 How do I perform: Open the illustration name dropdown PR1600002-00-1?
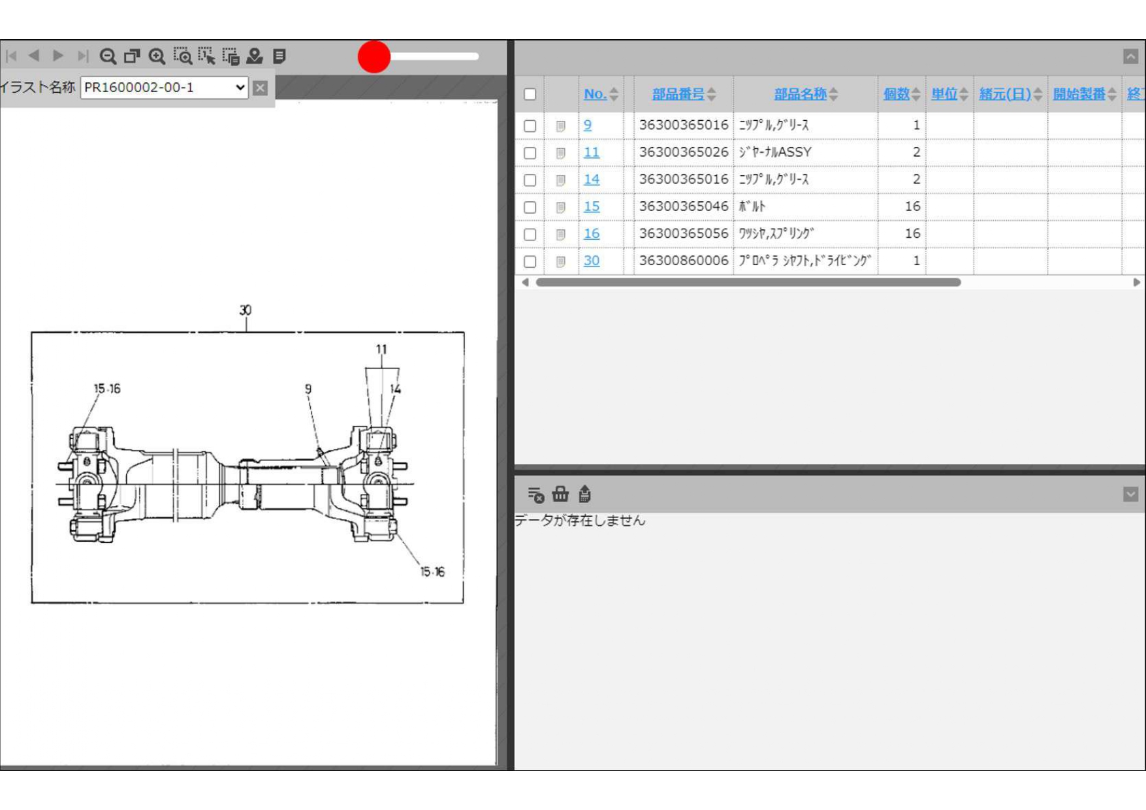164,88
